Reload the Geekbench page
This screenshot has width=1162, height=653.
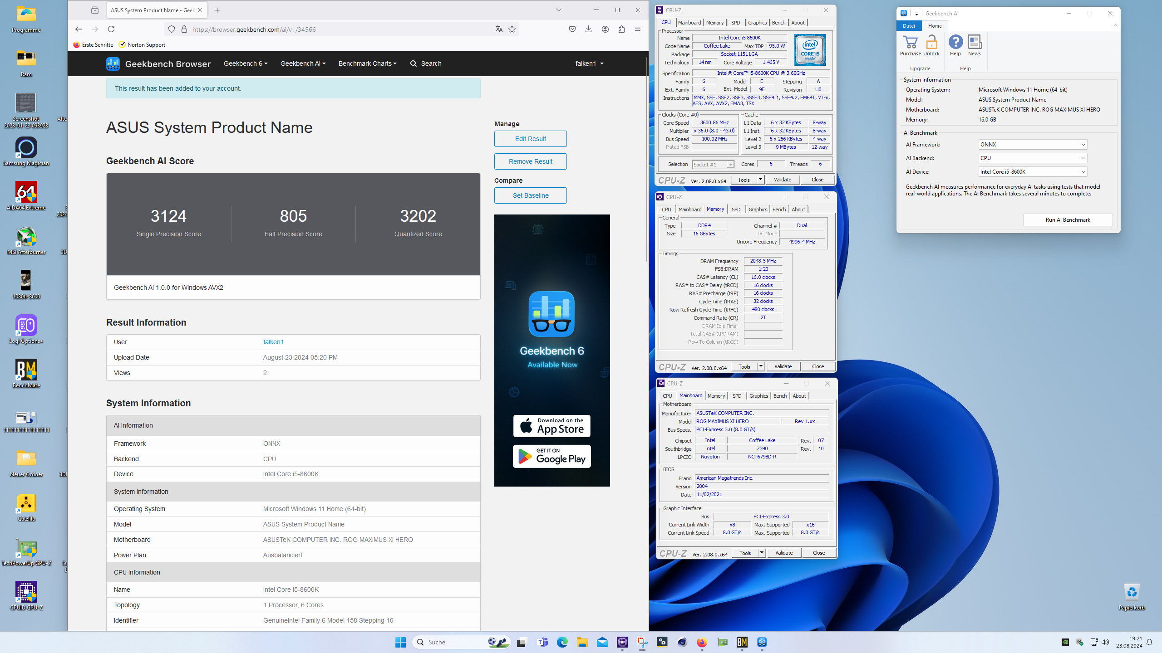click(x=111, y=29)
